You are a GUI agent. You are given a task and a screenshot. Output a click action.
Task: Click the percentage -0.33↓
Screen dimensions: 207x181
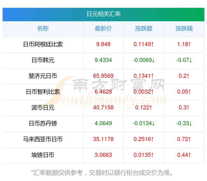pos(184,123)
